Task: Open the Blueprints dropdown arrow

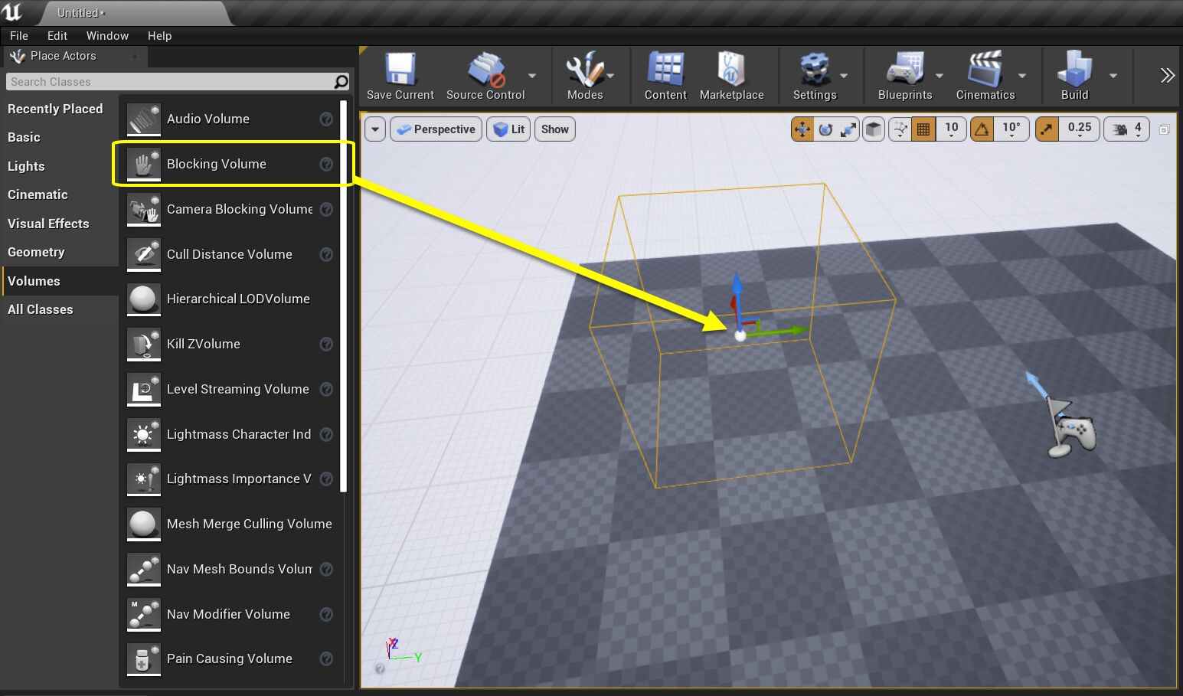Action: point(940,76)
